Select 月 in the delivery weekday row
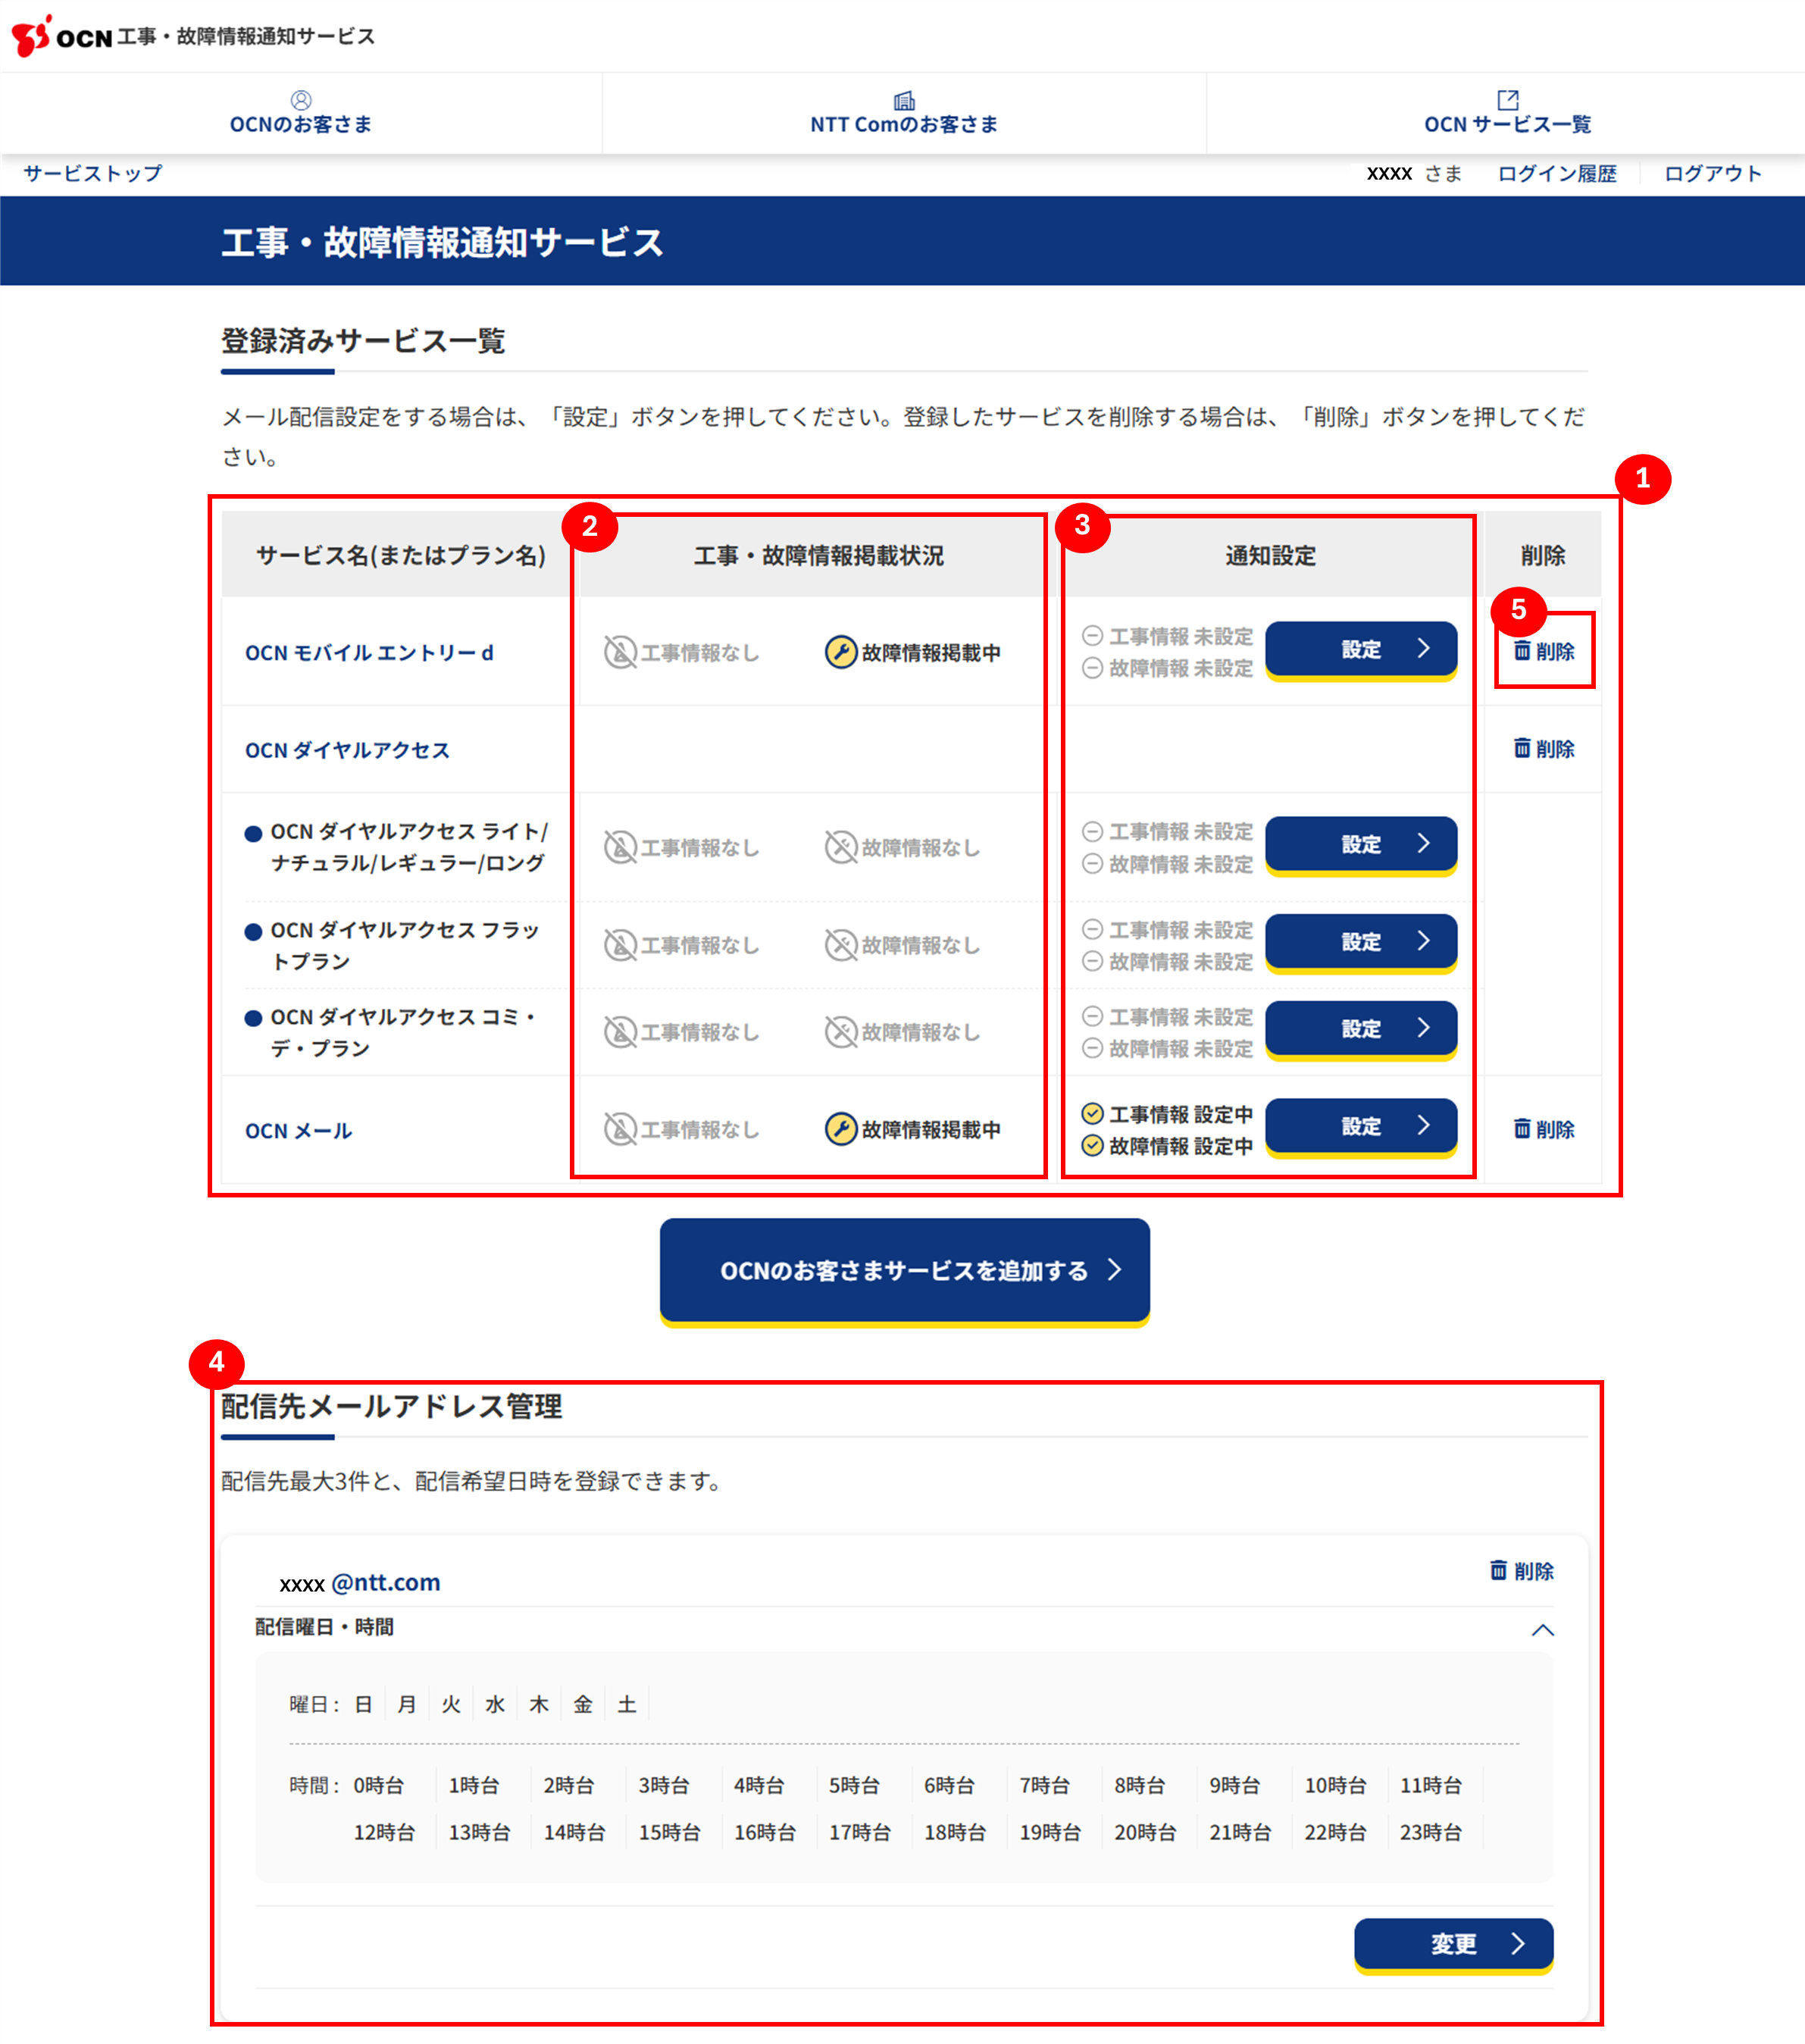Screen dimensions: 1805x2044 click(406, 1704)
